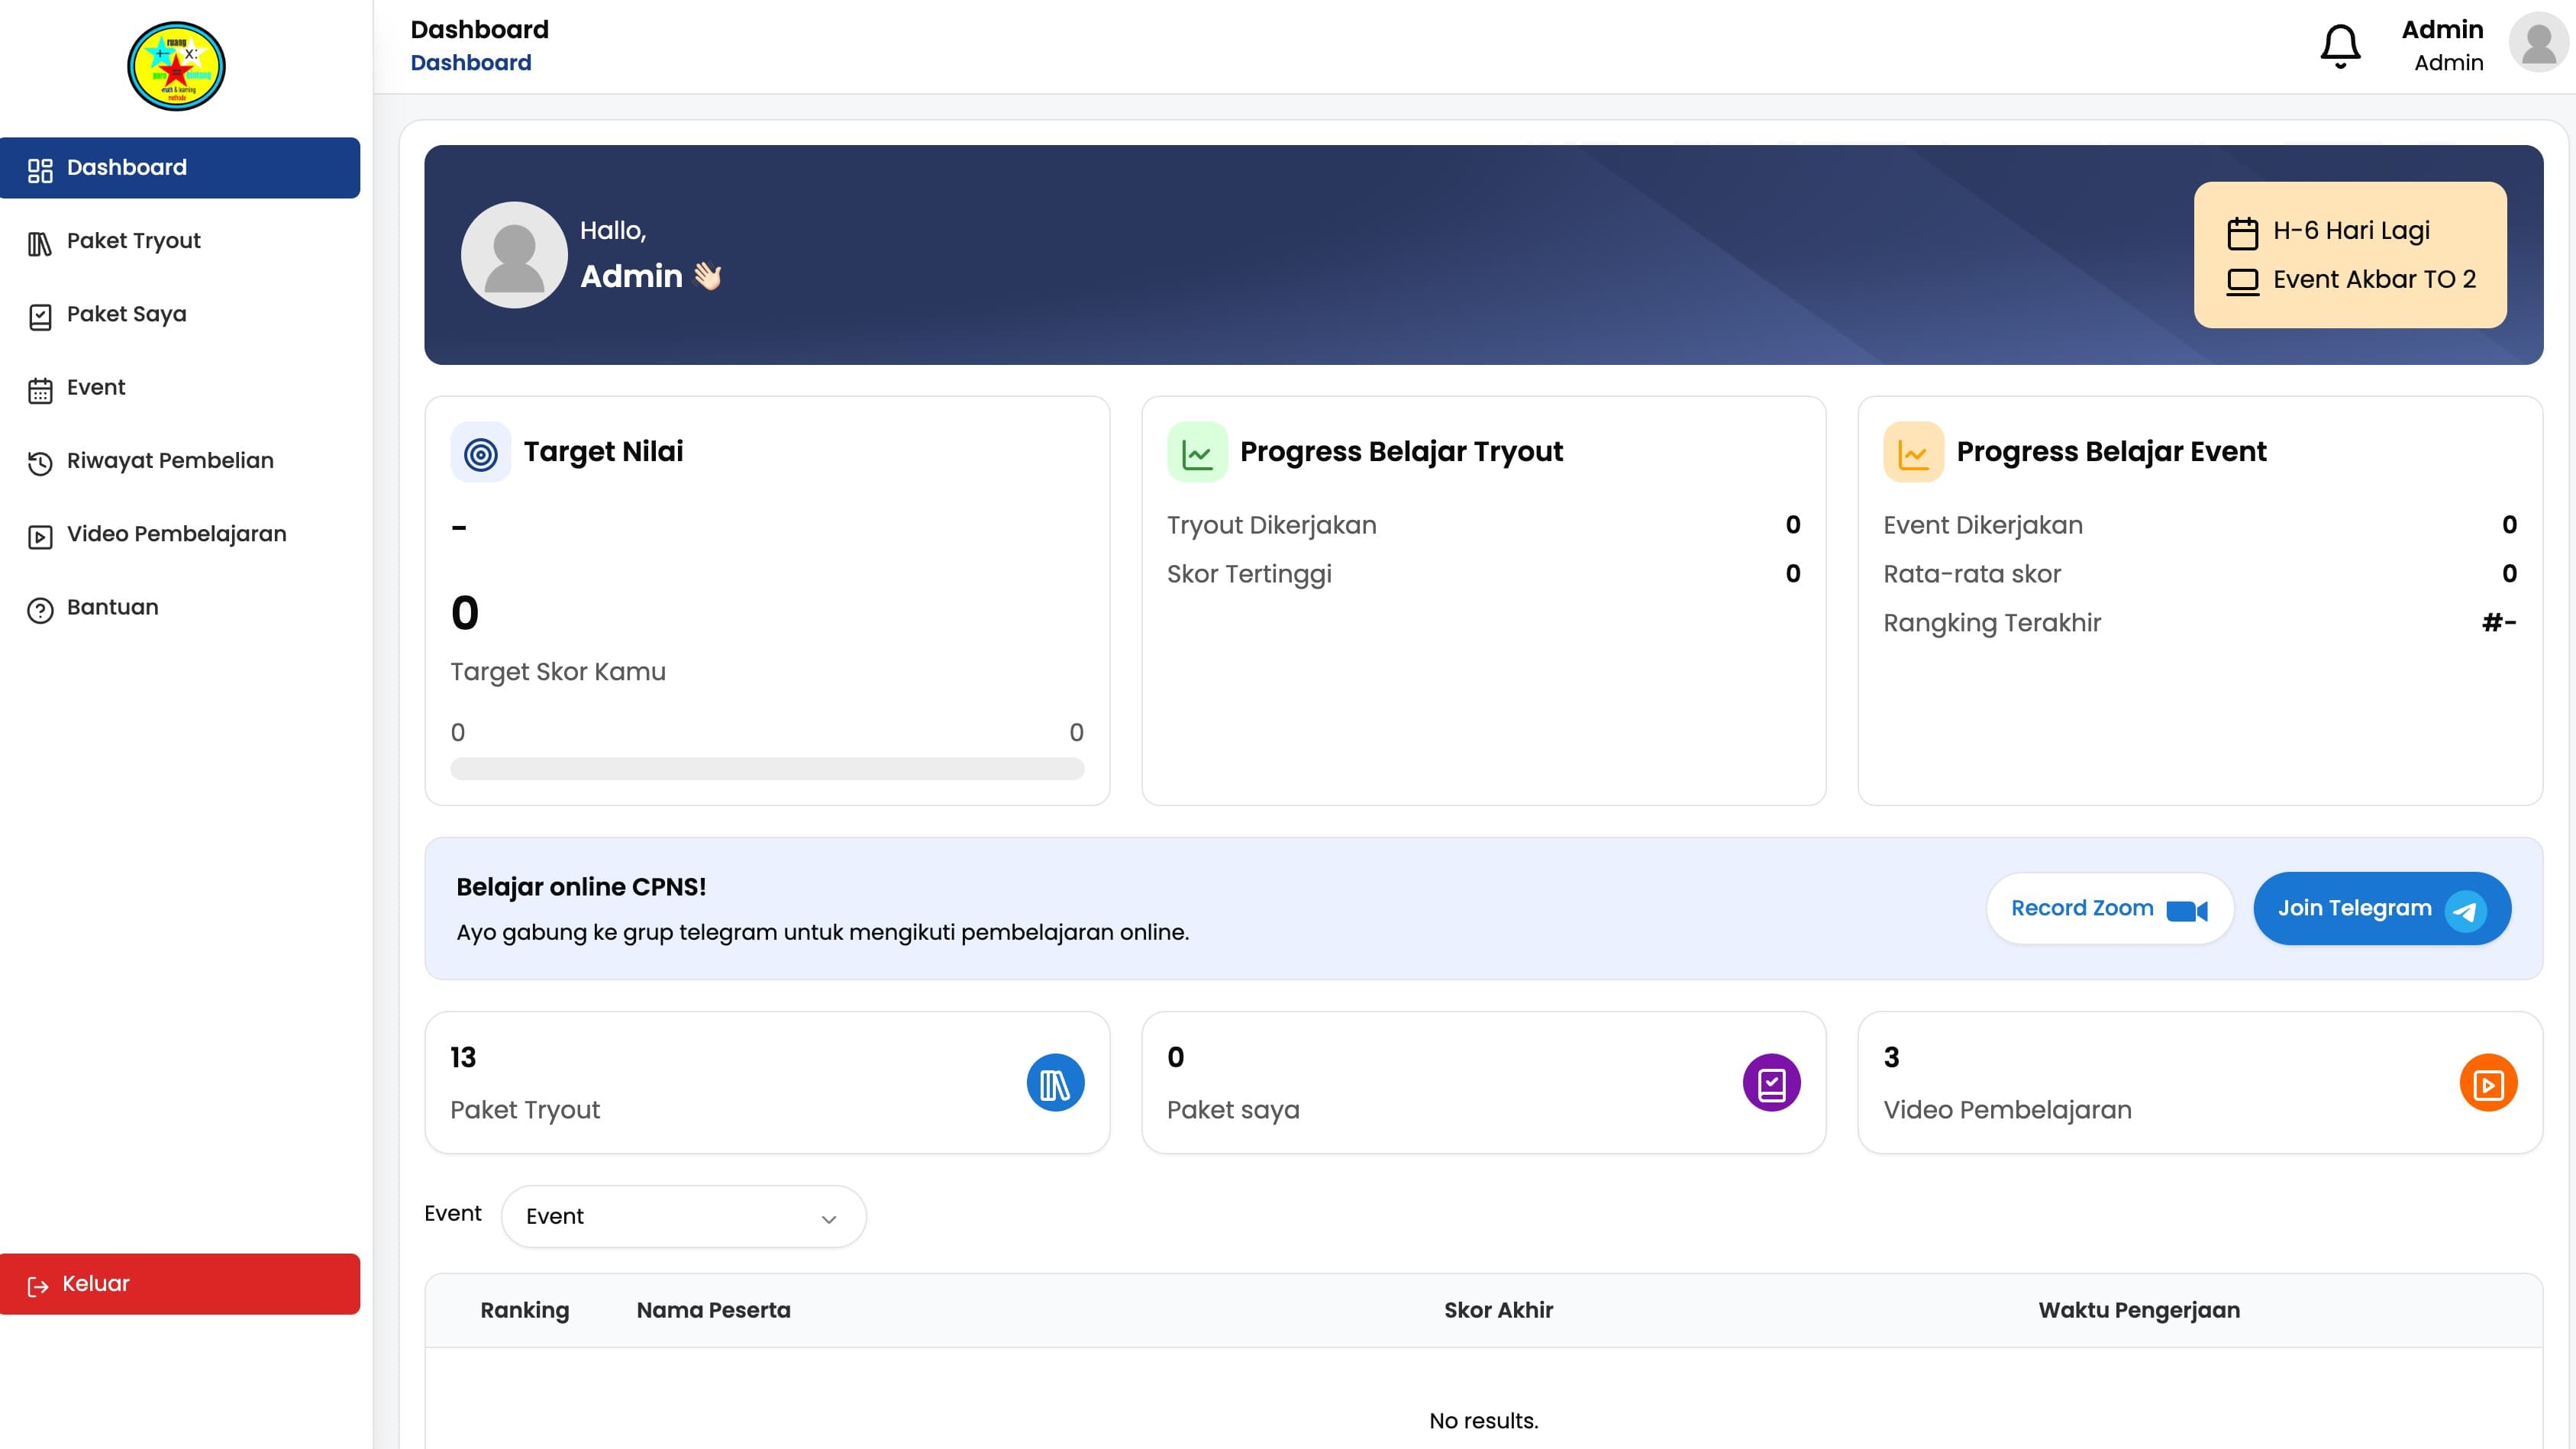Click the laptop icon beside Event Akbar TO 2

pyautogui.click(x=2242, y=282)
